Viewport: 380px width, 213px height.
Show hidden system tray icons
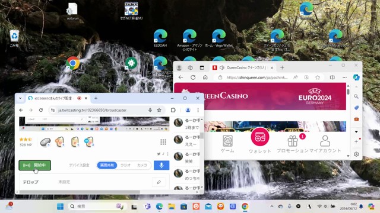(x=272, y=206)
